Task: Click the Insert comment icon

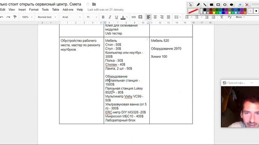Action: coord(140,17)
